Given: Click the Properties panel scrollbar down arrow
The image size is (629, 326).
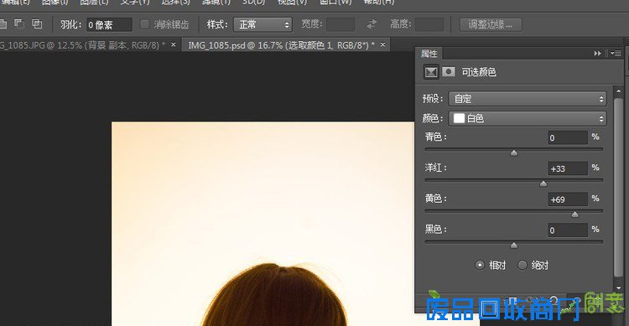Looking at the screenshot, I should click(618, 287).
